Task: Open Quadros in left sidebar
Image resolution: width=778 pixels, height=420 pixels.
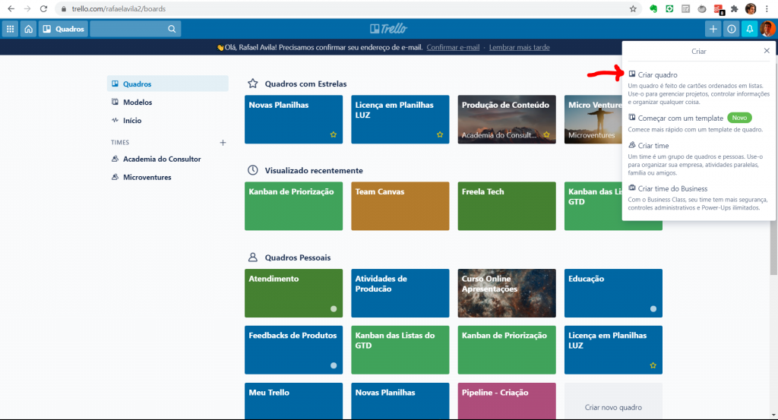Action: coord(168,84)
